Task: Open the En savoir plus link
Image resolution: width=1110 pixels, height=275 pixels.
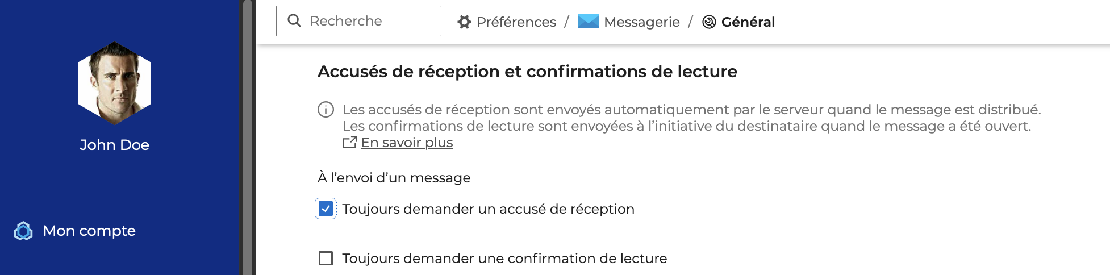Action: pos(407,143)
